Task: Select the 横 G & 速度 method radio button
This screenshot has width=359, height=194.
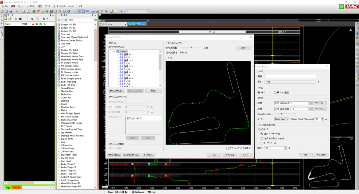Action: tap(276, 93)
